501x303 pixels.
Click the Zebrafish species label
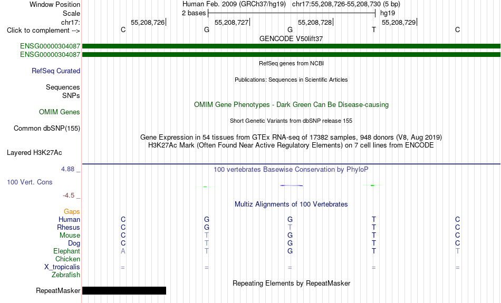[66, 275]
